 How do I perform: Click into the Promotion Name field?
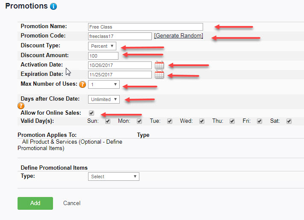145,27
